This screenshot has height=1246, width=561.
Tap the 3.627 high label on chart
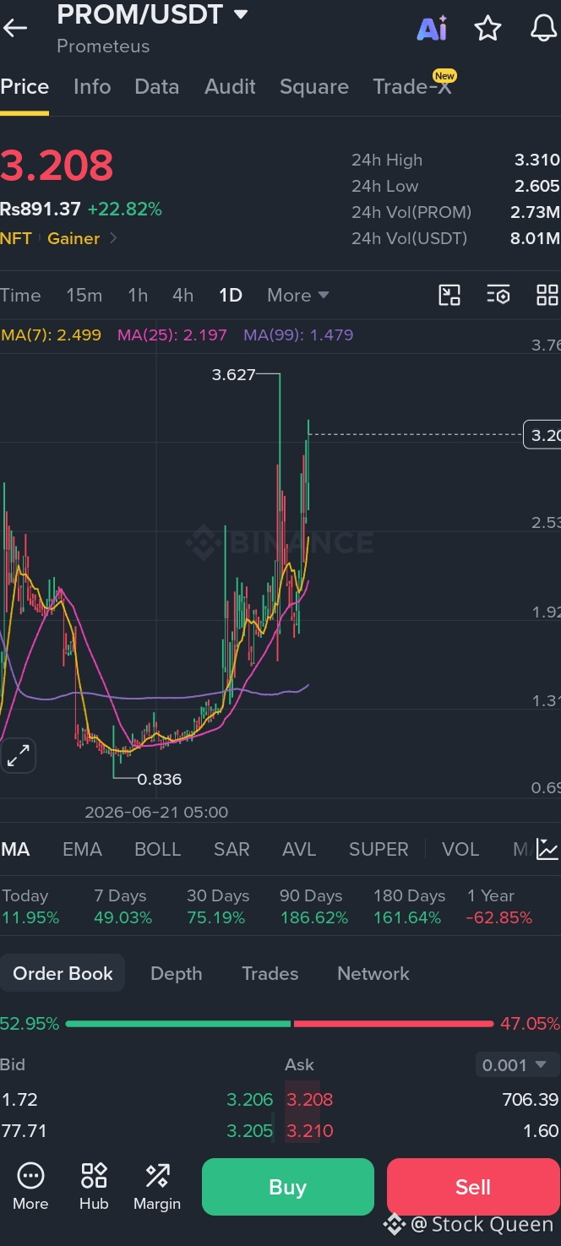[233, 374]
